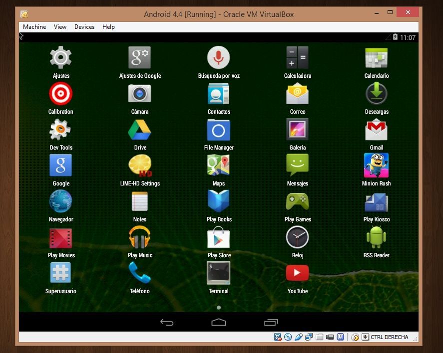Screen dimensions: 443x353
Task: Click the optical disc status icon
Action: pos(288,337)
